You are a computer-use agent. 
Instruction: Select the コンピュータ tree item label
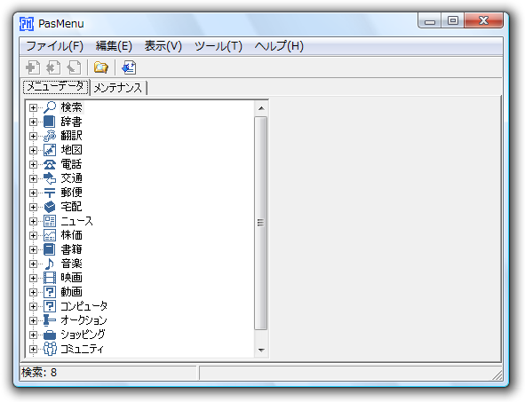84,306
